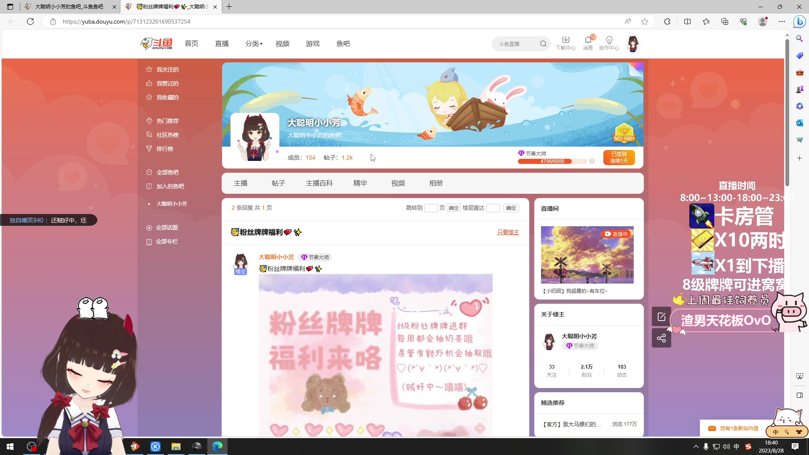Switch to the 相册 tab

[x=436, y=183]
